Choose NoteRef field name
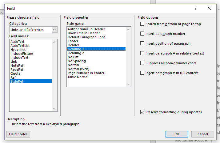 pyautogui.click(x=31, y=66)
